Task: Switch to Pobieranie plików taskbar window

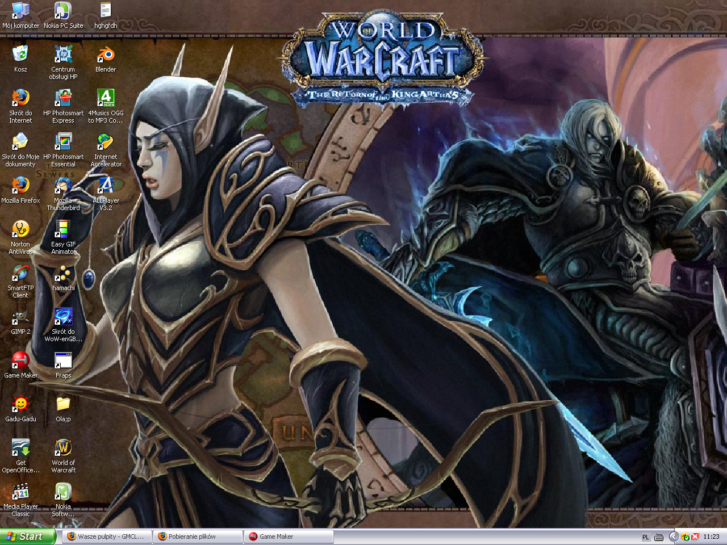Action: (x=197, y=536)
